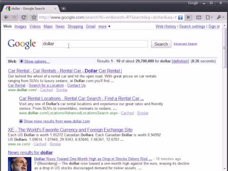Open Search settings link
228x171 pixels.
coord(192,27)
